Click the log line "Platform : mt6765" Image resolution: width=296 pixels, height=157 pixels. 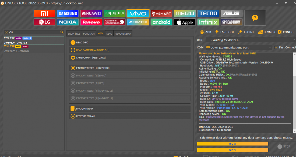pos(211,87)
